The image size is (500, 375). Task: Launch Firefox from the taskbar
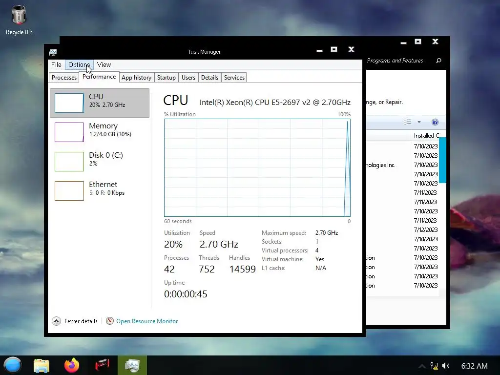(72, 365)
